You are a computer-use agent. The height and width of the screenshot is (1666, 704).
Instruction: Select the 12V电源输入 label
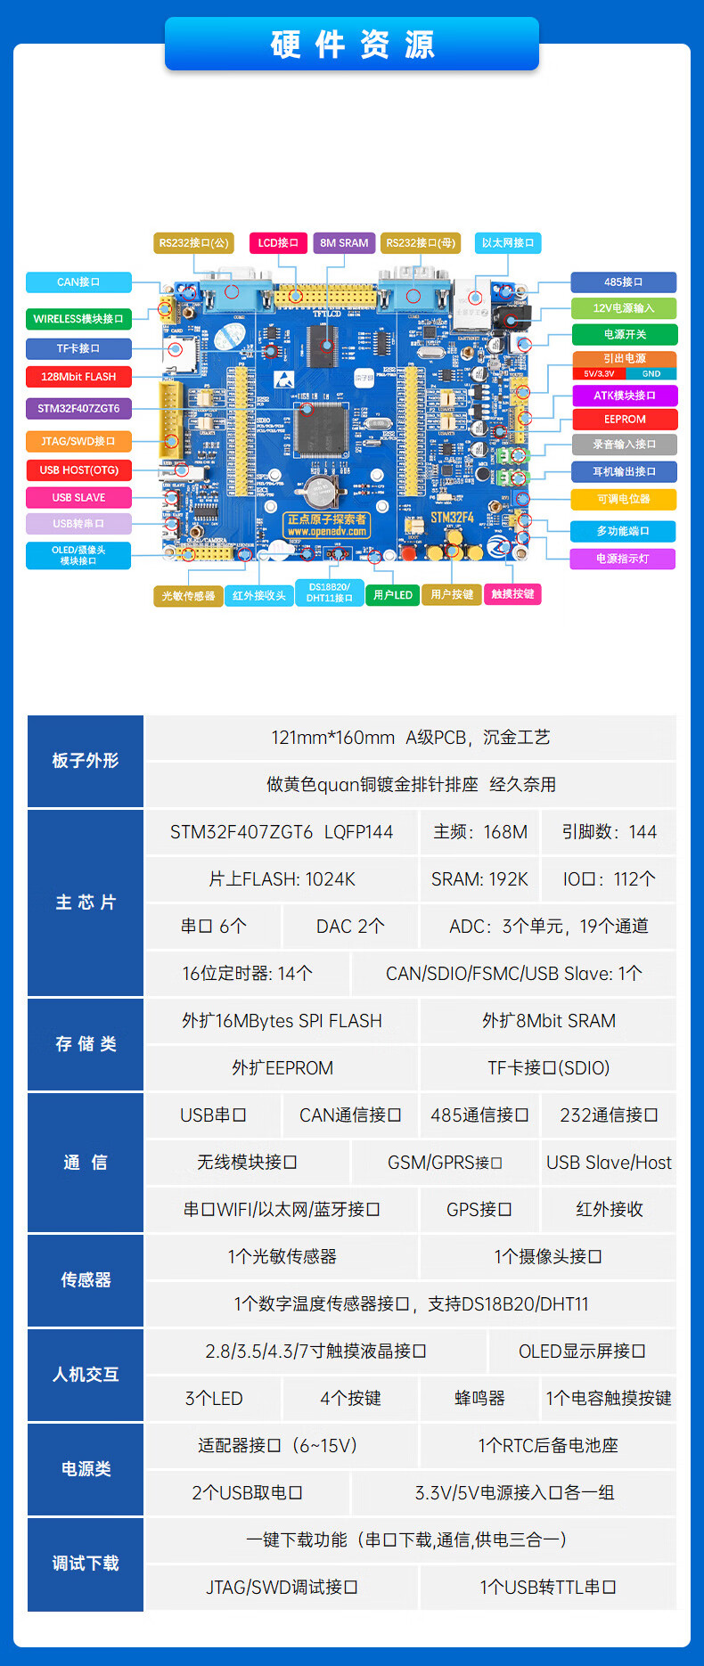[x=624, y=308]
